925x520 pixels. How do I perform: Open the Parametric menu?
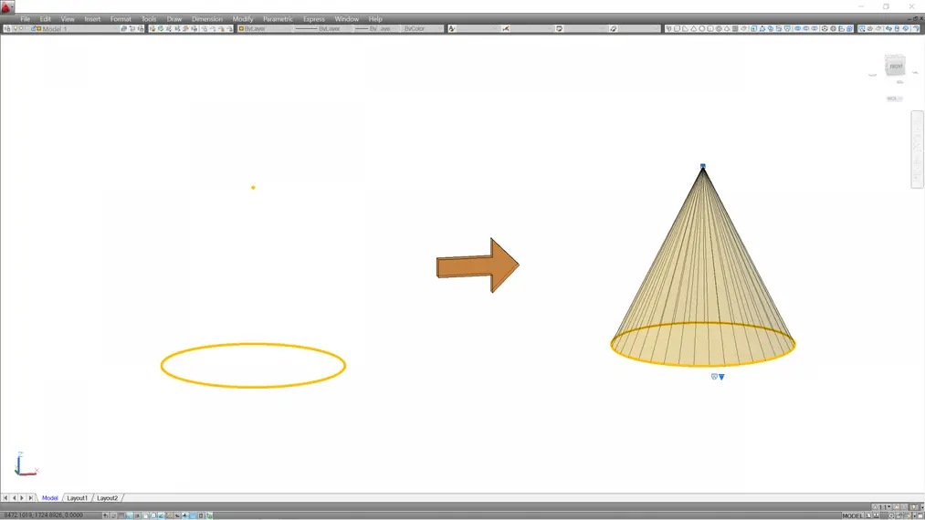(278, 19)
